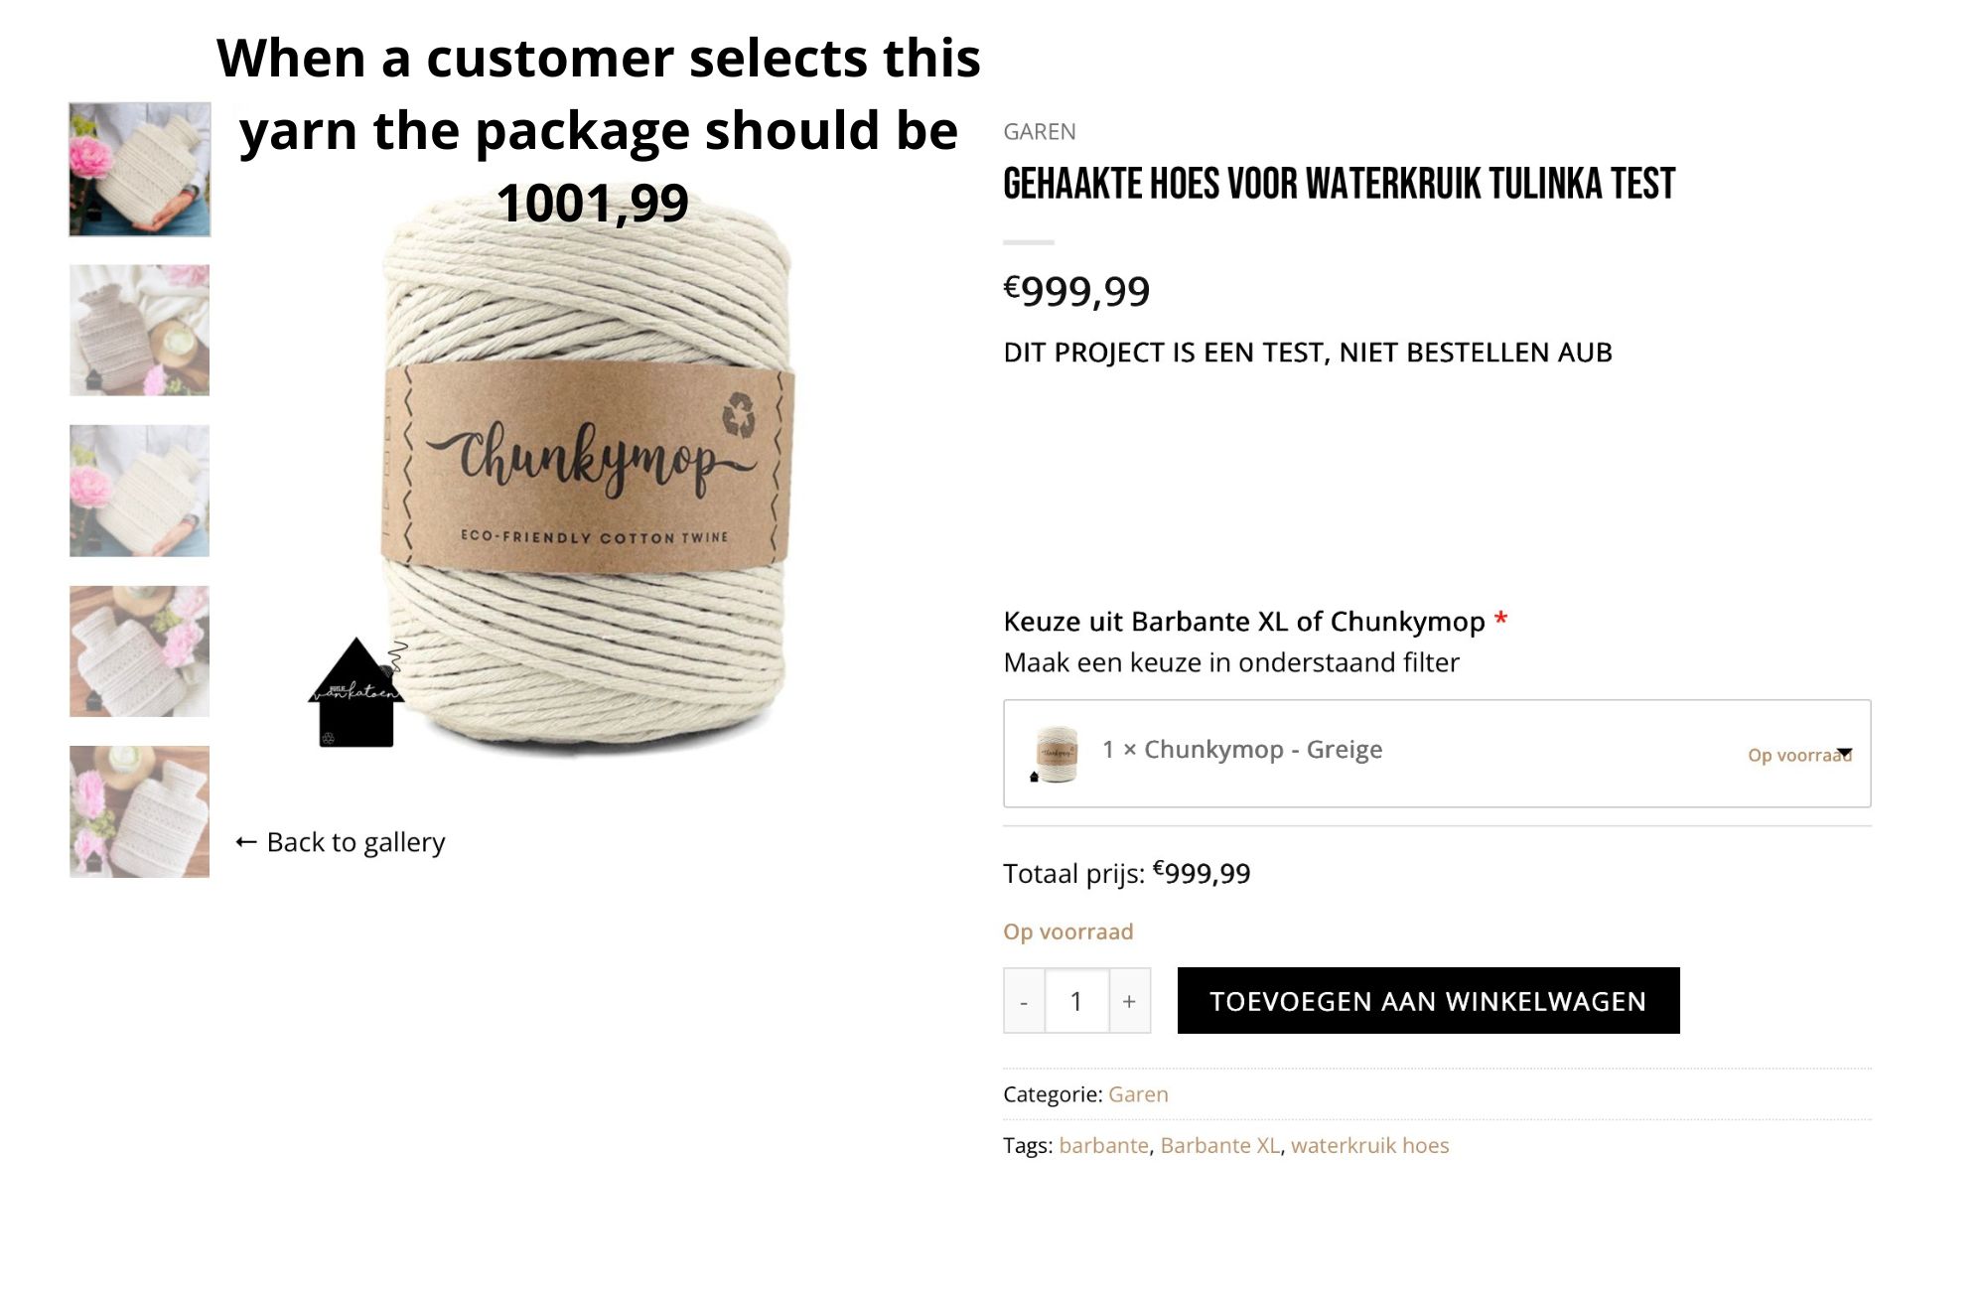Viewport: 1986px width, 1291px height.
Task: Click the black dropdown arrow in yarn selector
Action: [1844, 752]
